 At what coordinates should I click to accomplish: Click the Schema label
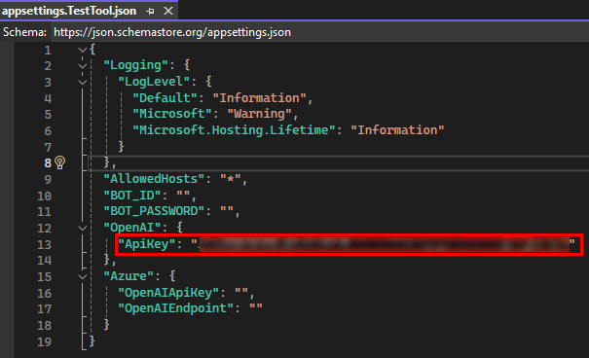coord(24,32)
